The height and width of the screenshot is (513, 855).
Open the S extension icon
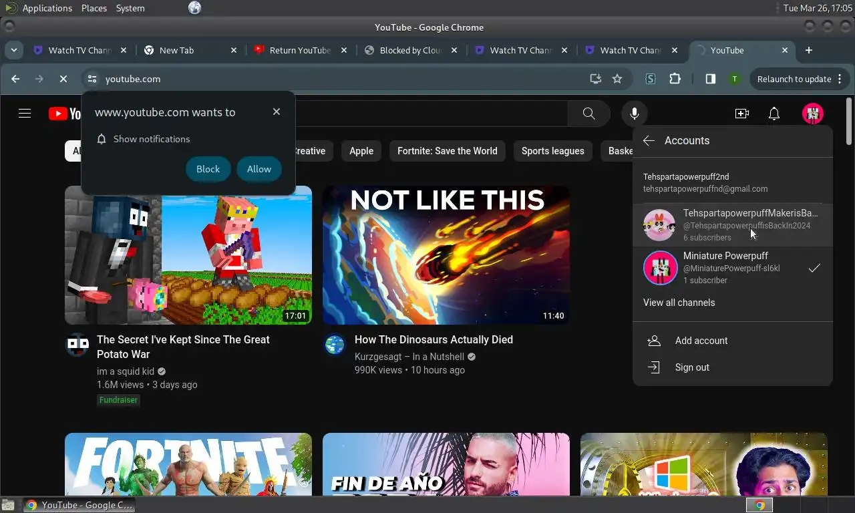651,79
